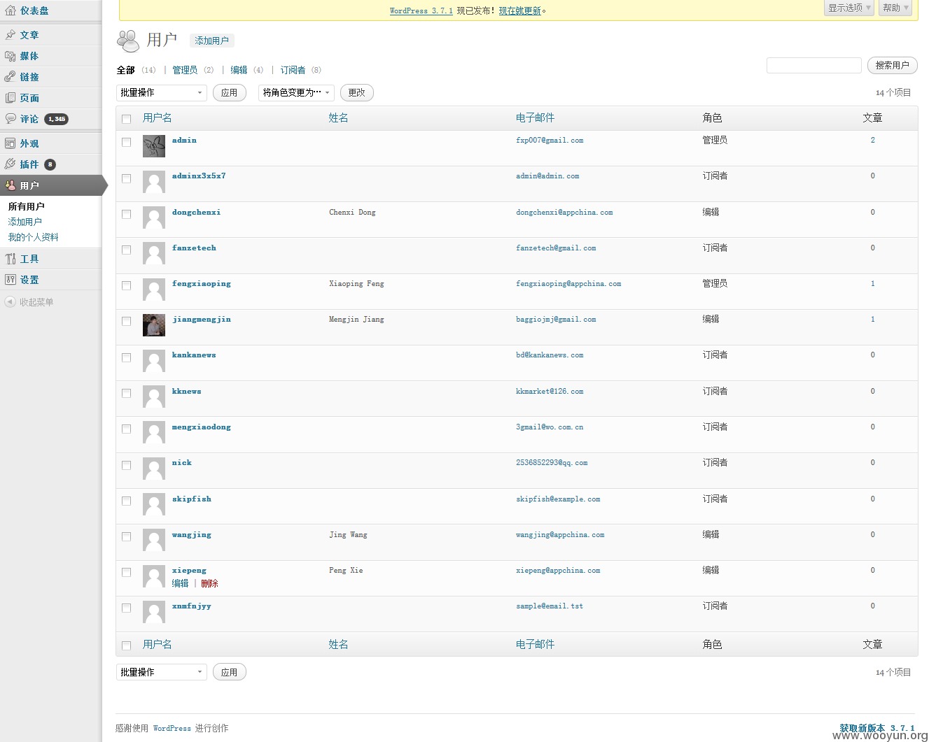
Task: Check the box for user adminx3x5x7
Action: (x=127, y=178)
